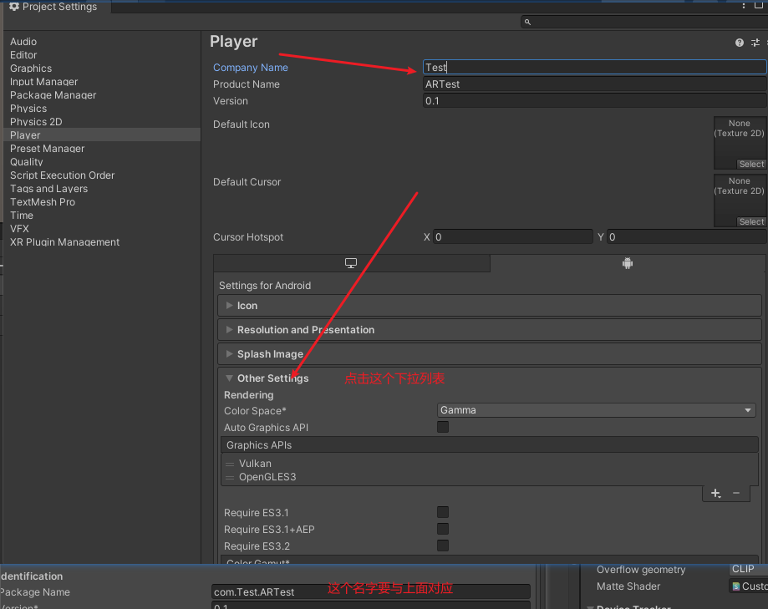Viewport: 768px width, 609px height.
Task: Remove Graphics API with minus icon
Action: tap(736, 493)
